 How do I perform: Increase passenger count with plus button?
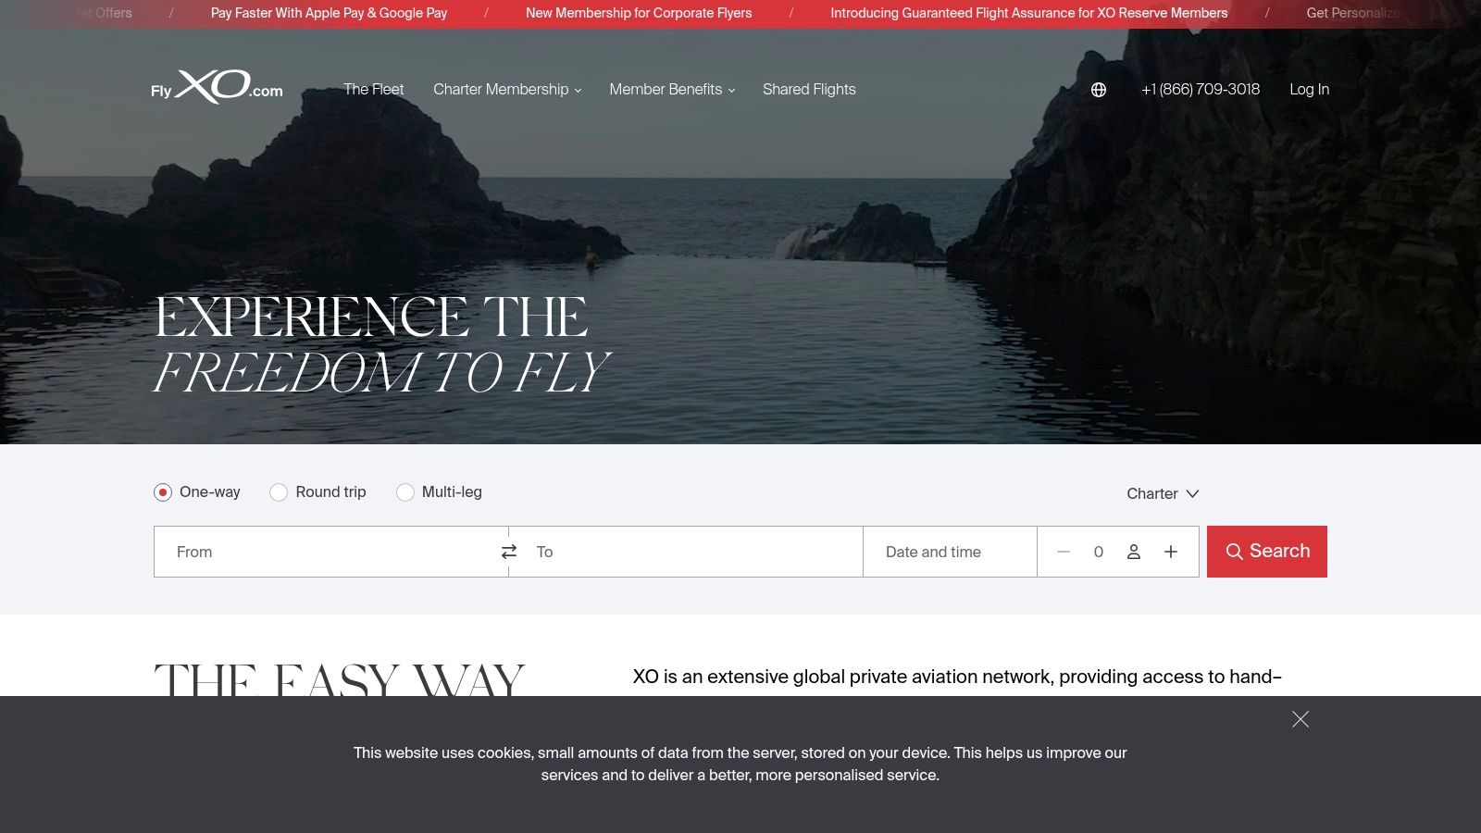pos(1171,552)
